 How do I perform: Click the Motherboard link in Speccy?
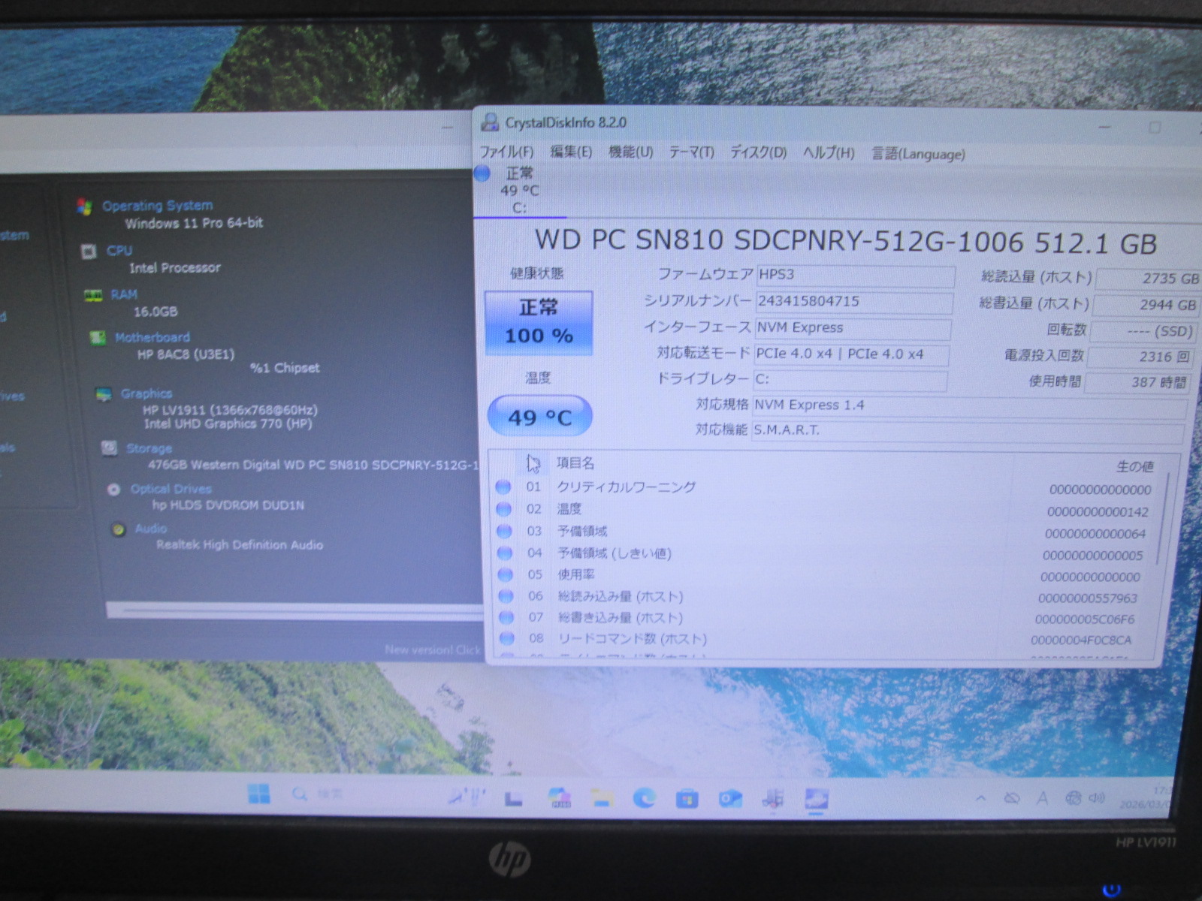pos(152,338)
